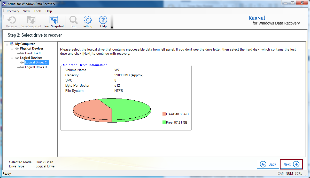Open the Recovery menu
310x178 pixels.
[13, 11]
